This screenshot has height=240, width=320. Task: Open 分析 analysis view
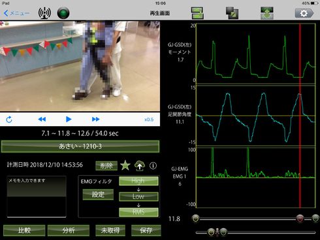(69, 230)
